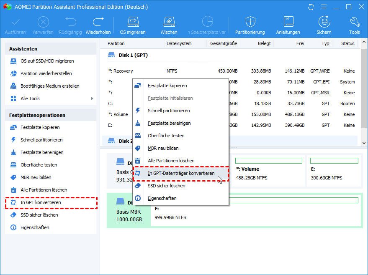Viewport: 368px width, 275px height.
Task: Open Eigenschaften from the context menu
Action: pyautogui.click(x=180, y=198)
